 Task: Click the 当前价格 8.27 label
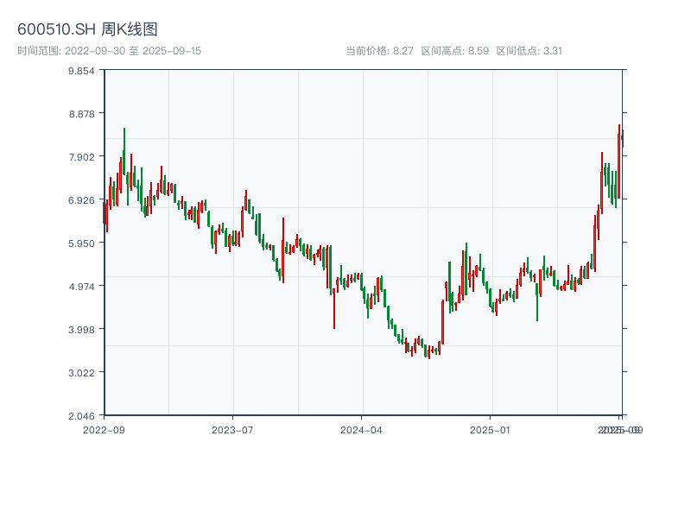[x=379, y=51]
